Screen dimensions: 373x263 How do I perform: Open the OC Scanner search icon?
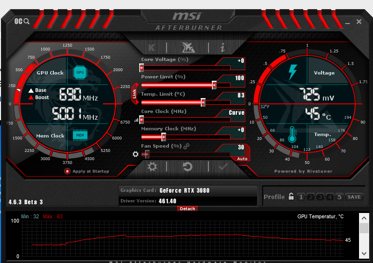tap(22, 21)
